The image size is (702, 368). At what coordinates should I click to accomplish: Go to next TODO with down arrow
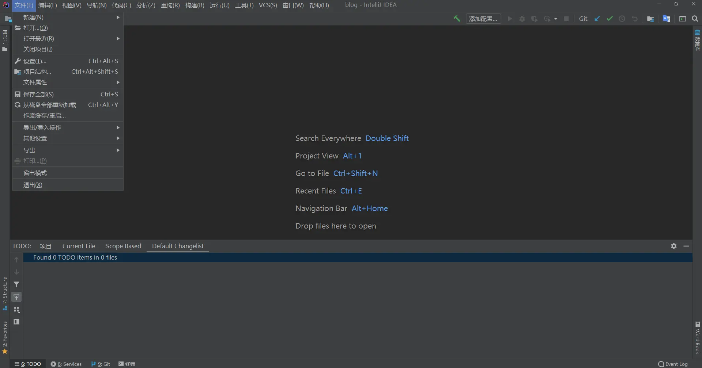click(x=16, y=272)
